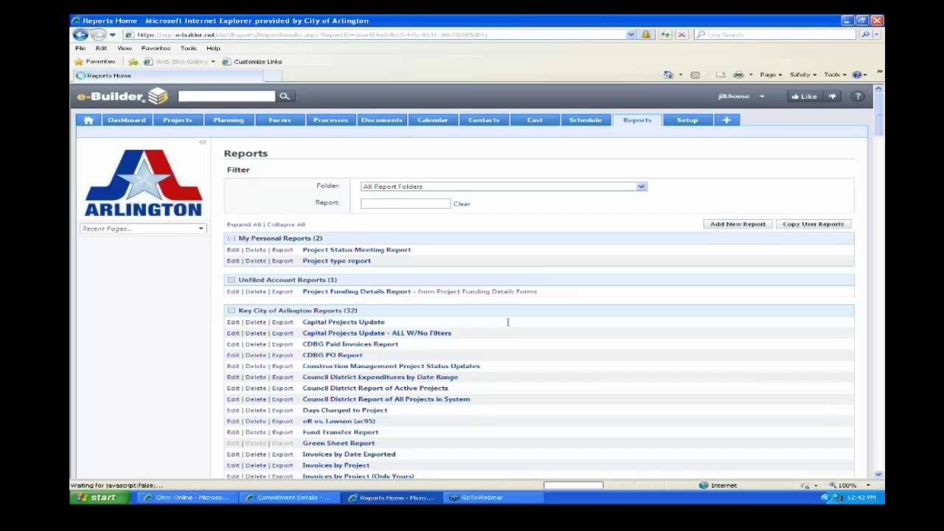Image resolution: width=944 pixels, height=531 pixels.
Task: Click the Internet zone globe in status bar
Action: (x=704, y=485)
